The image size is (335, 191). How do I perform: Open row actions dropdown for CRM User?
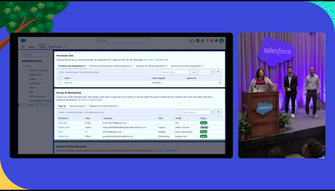coord(220,83)
